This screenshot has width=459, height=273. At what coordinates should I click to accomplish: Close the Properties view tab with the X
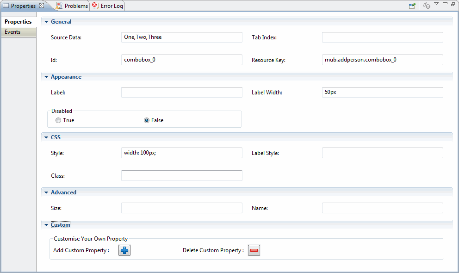pyautogui.click(x=42, y=5)
